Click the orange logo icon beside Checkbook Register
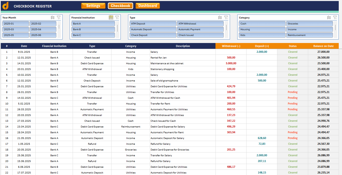 tap(5, 6)
